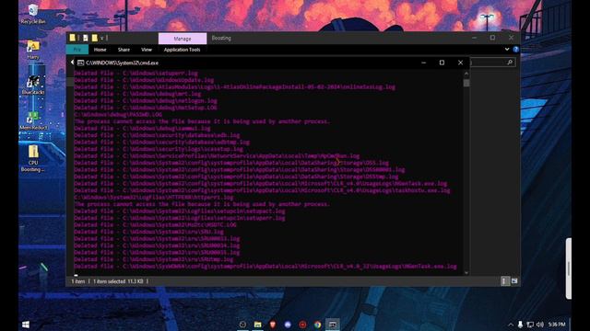Switch to the Share ribbon tab
This screenshot has width=590, height=331.
click(x=124, y=50)
